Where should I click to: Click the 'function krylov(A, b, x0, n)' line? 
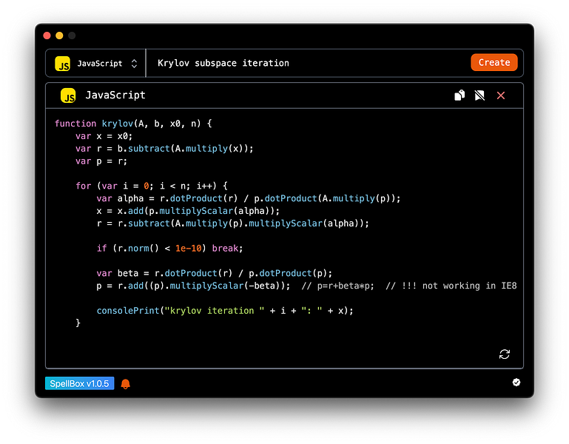tap(133, 124)
